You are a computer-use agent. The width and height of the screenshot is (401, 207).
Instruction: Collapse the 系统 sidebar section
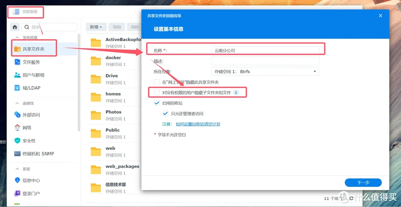click(x=17, y=169)
